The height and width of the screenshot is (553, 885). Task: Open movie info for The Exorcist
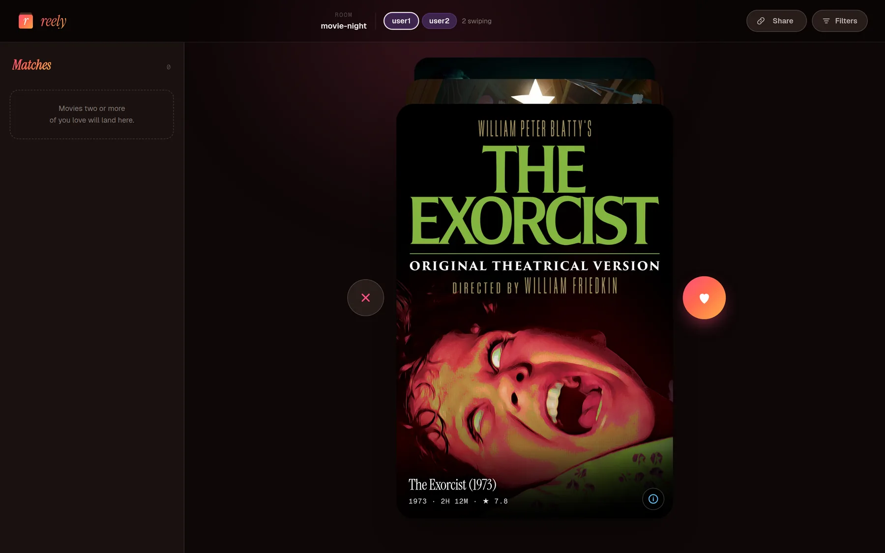653,499
